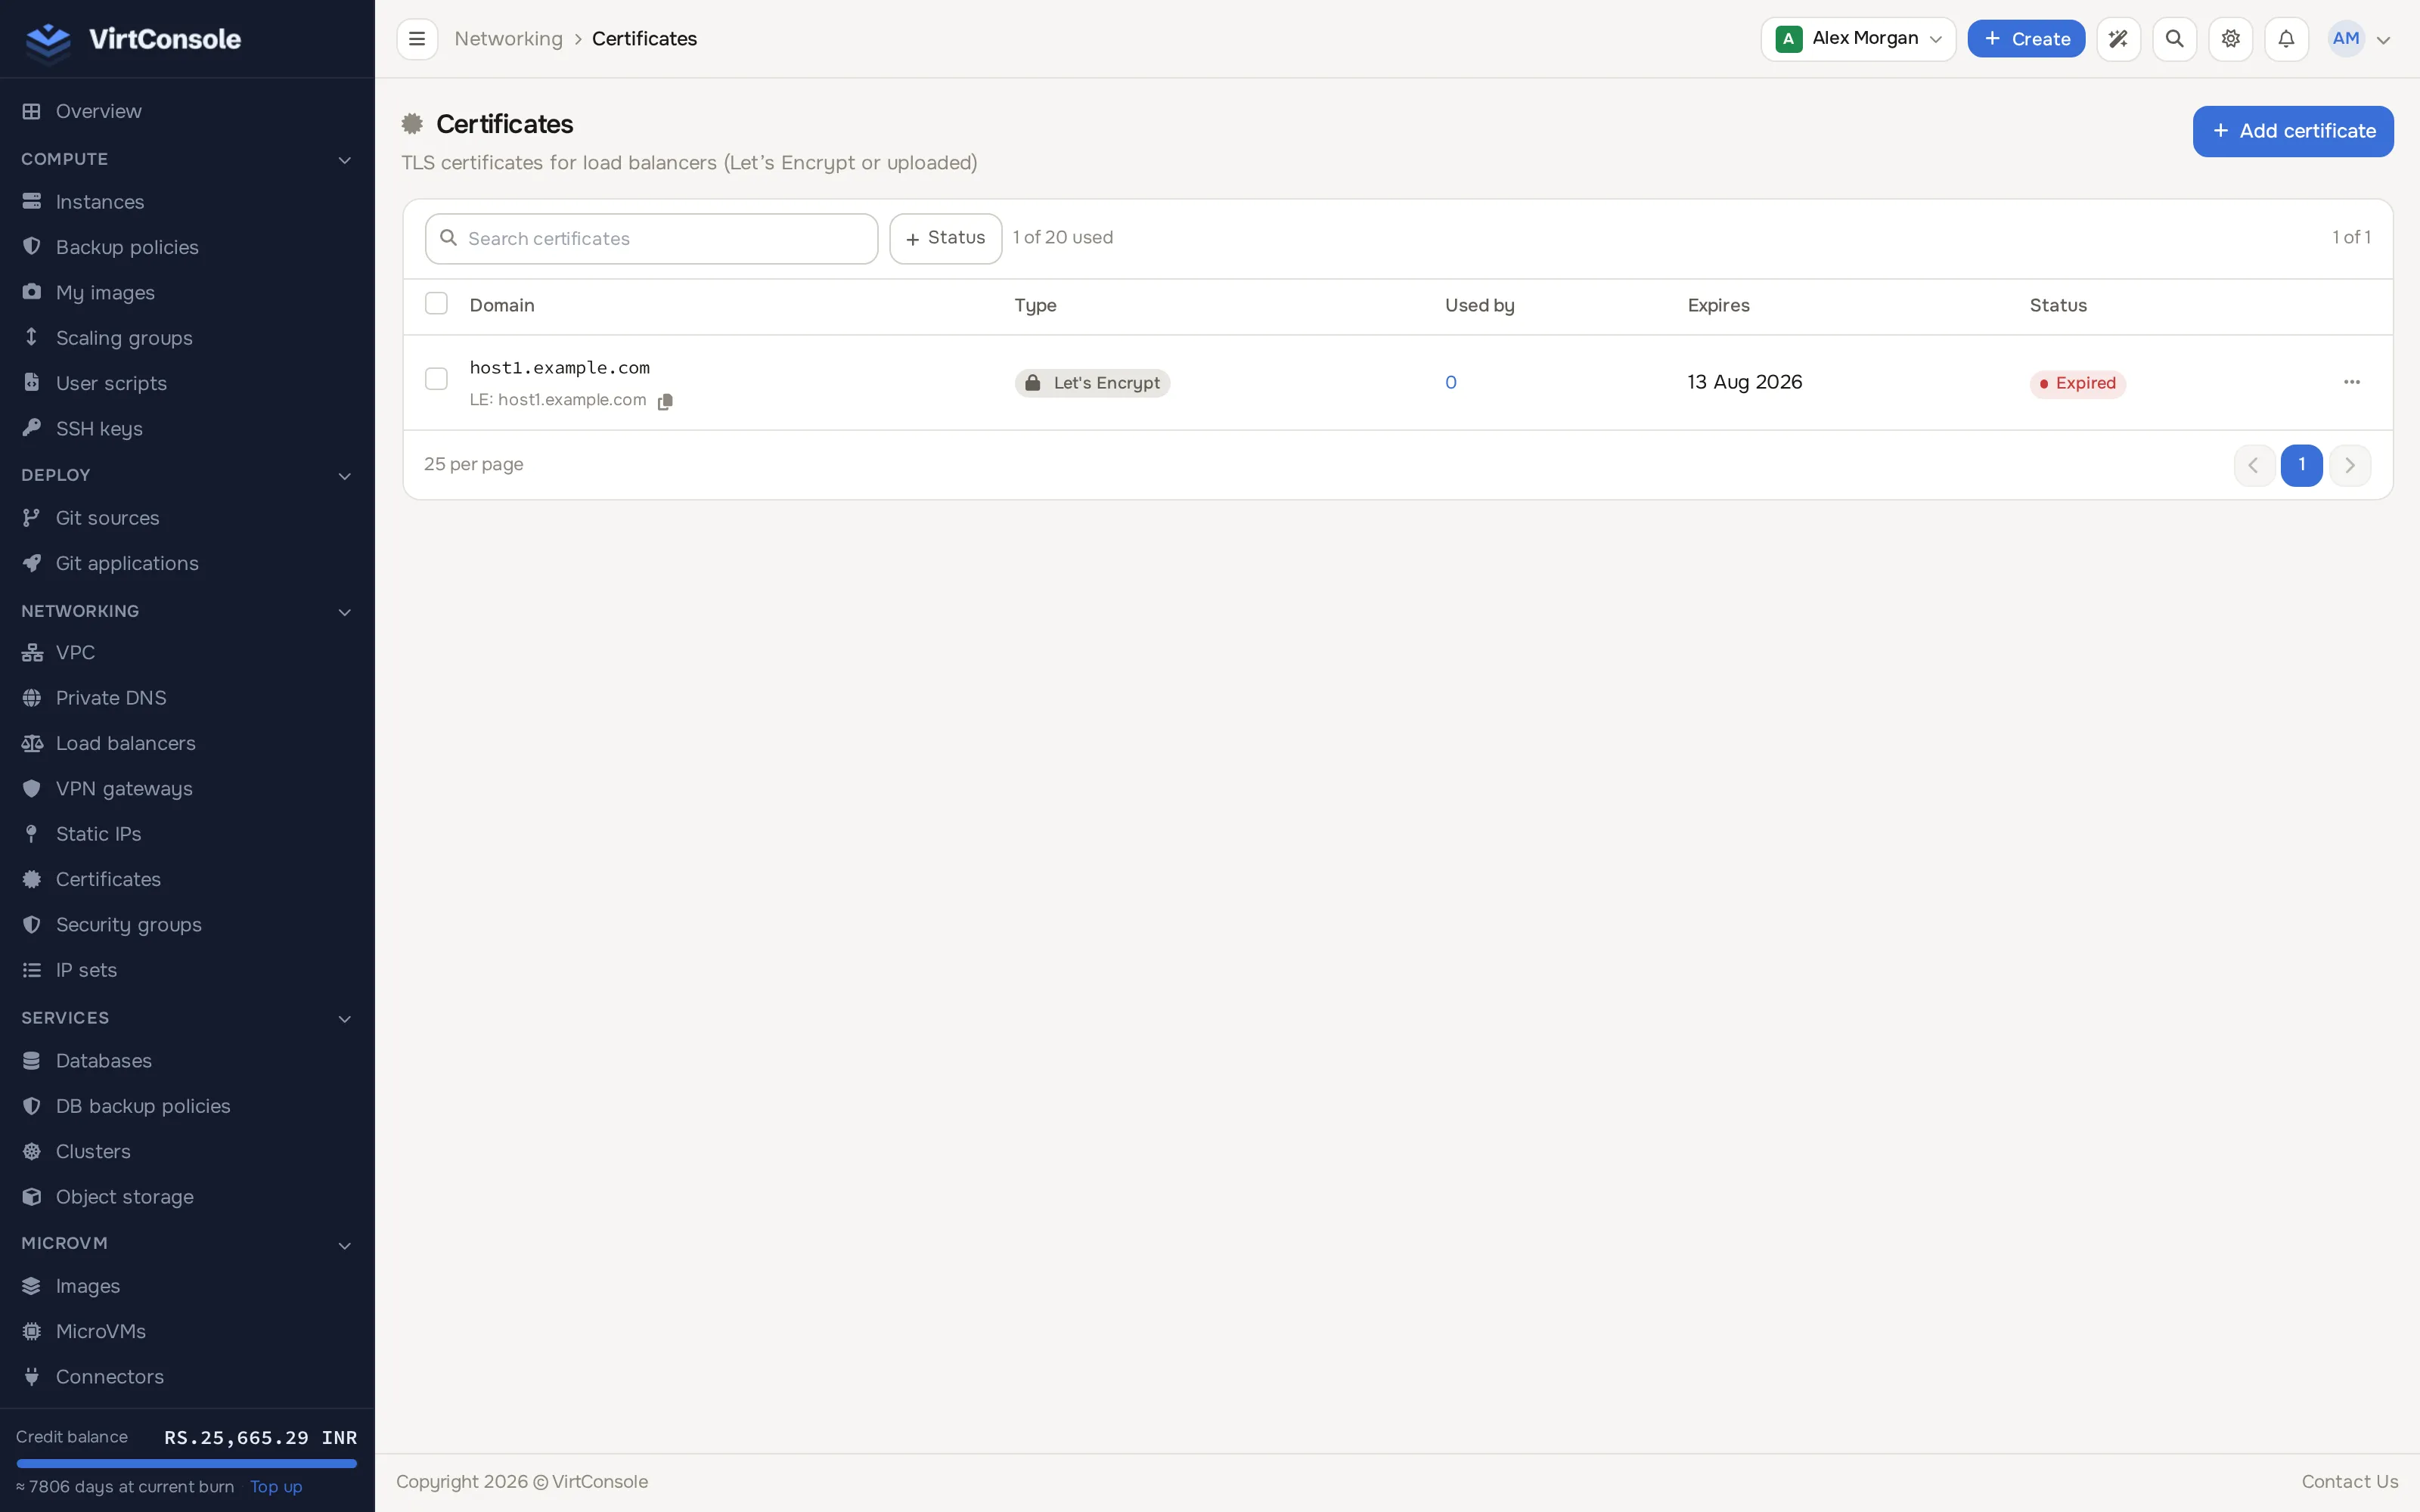Tick the checkbox for host1.example.com row
The width and height of the screenshot is (2420, 1512).
(436, 379)
